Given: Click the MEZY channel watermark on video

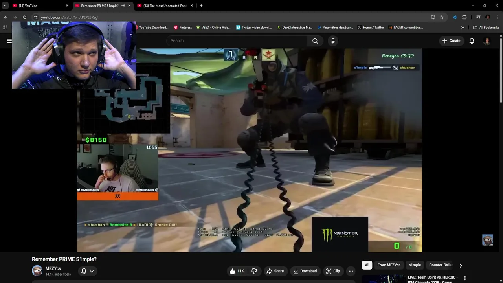Looking at the screenshot, I should 487,240.
